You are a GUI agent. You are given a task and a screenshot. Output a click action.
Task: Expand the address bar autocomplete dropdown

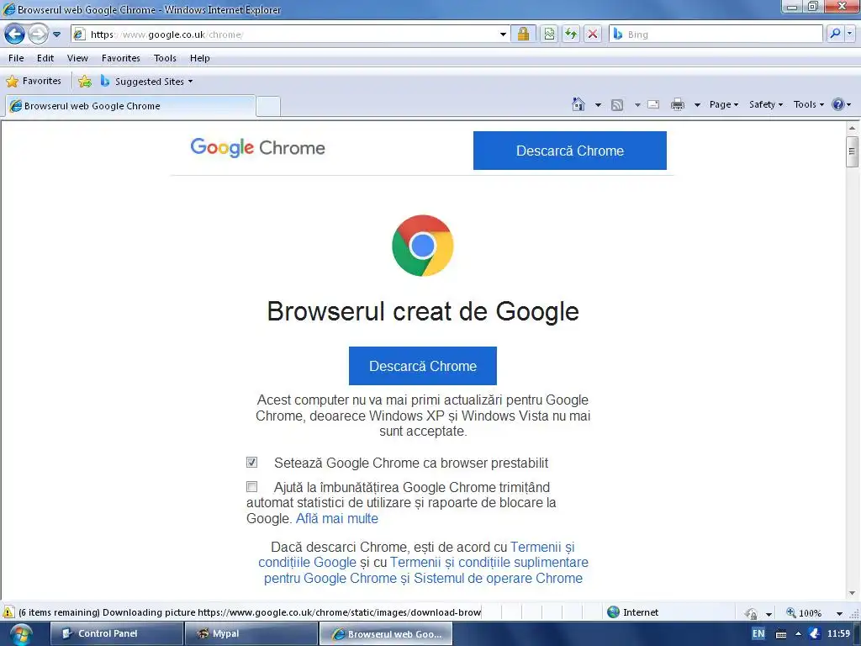point(503,34)
